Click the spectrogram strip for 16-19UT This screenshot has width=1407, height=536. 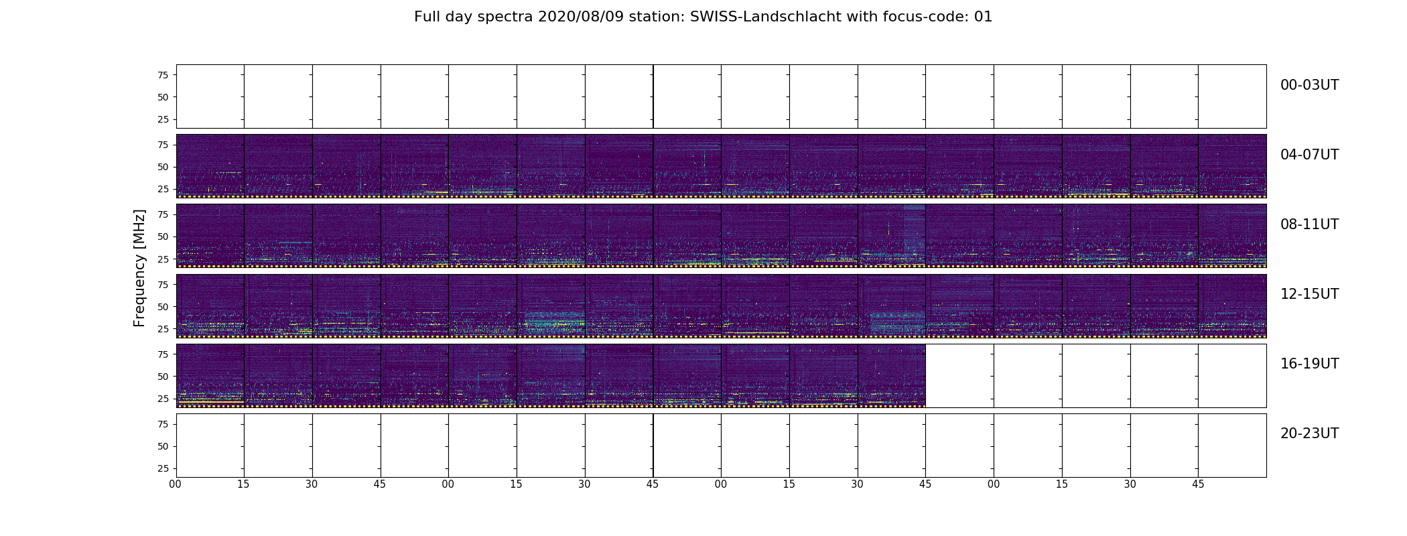point(551,375)
